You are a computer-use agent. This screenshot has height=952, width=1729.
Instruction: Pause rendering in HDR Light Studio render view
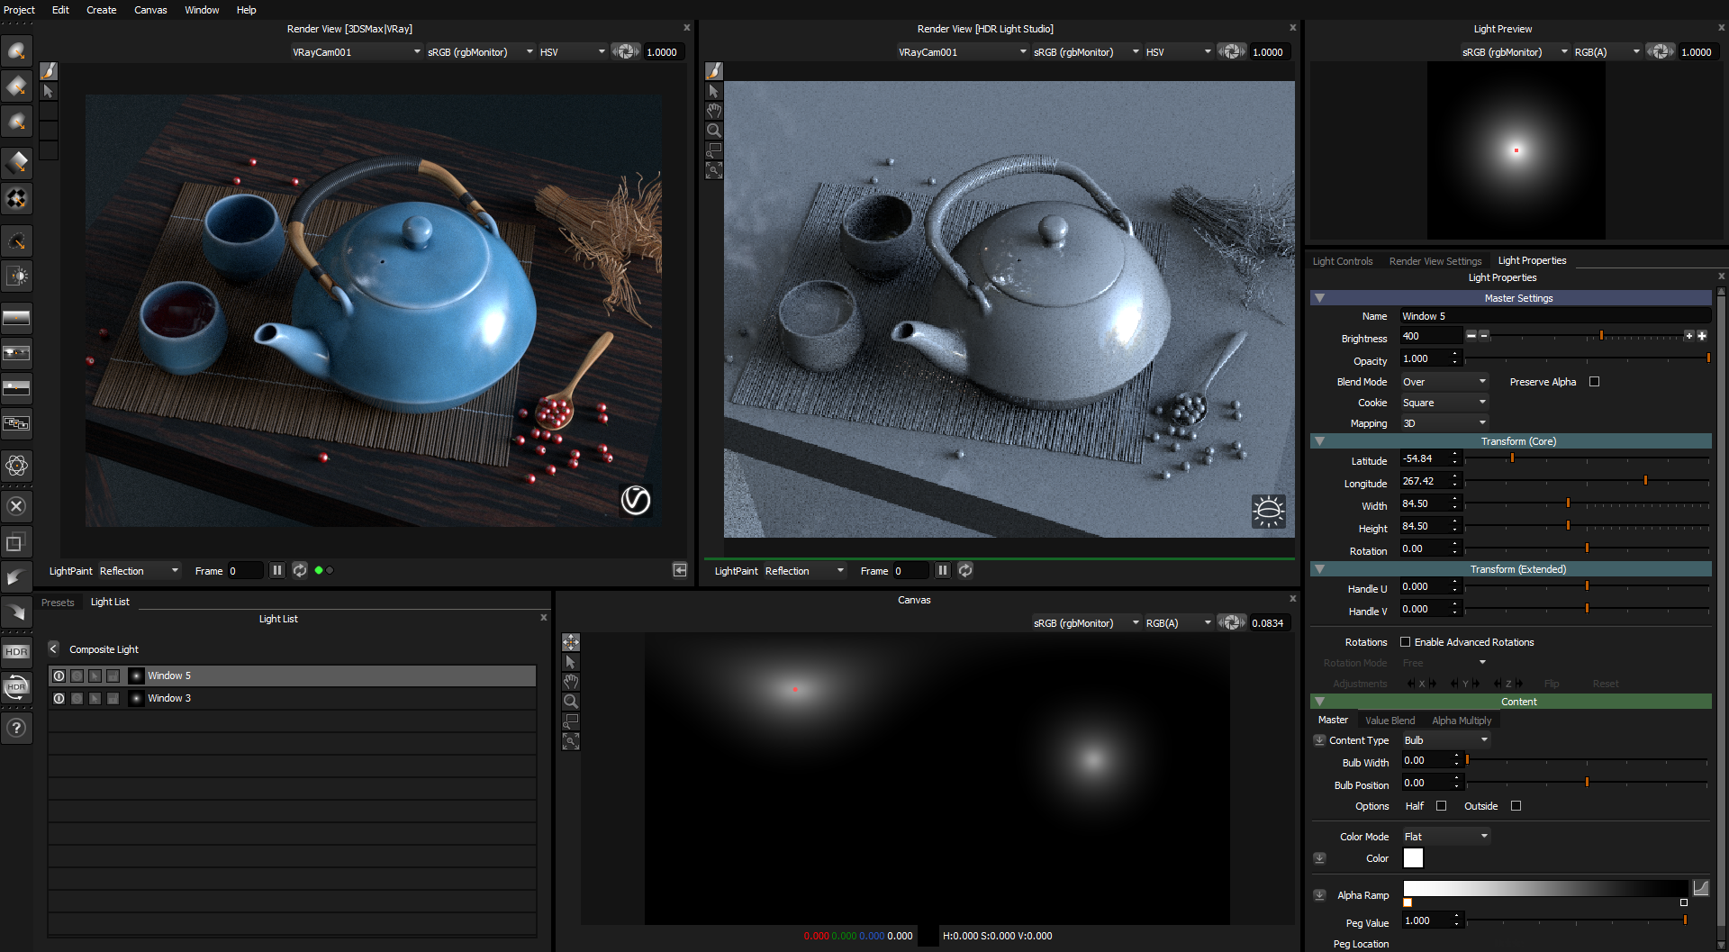pyautogui.click(x=943, y=570)
